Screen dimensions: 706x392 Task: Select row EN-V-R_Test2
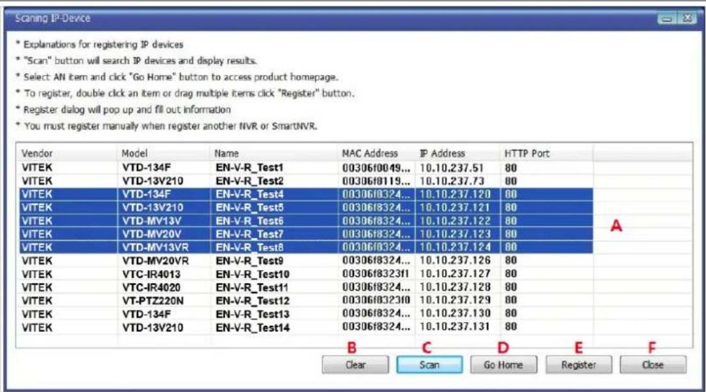point(305,181)
